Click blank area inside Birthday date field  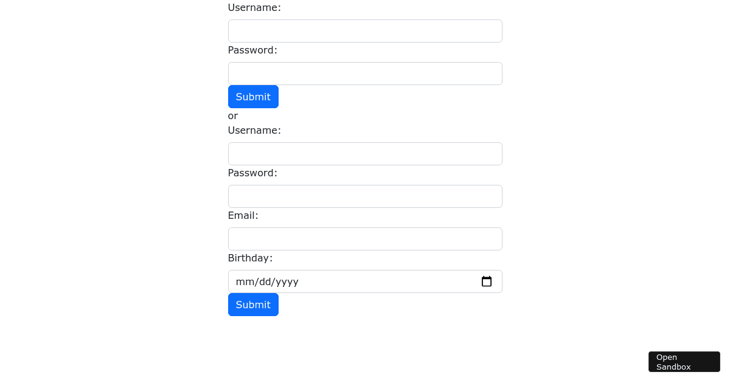(389, 281)
